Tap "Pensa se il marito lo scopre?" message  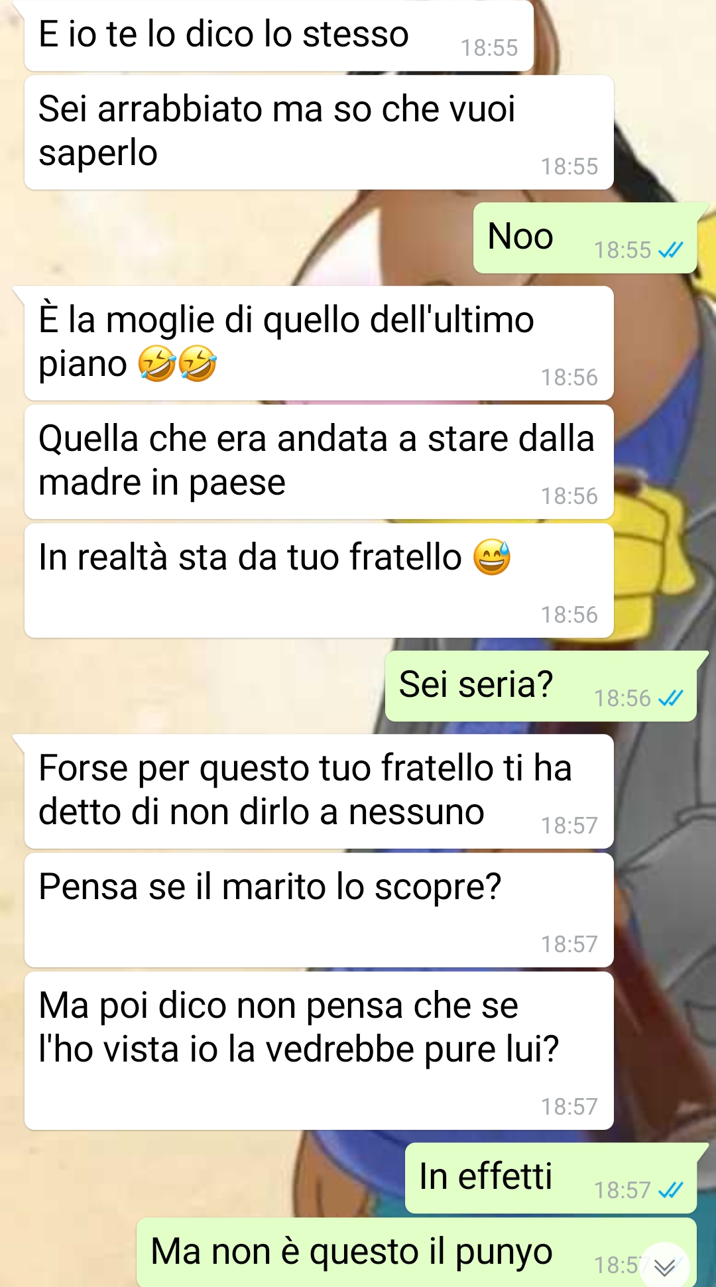point(319,910)
